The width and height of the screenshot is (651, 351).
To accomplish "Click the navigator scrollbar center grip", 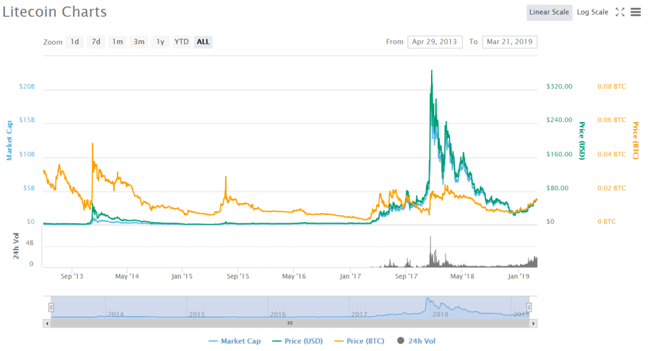I will (290, 323).
